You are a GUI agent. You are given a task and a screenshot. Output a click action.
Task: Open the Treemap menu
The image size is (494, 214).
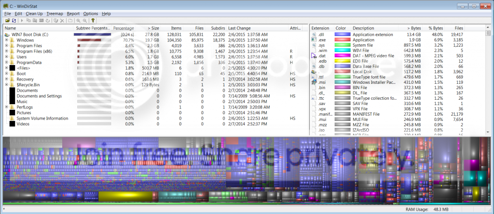click(55, 14)
